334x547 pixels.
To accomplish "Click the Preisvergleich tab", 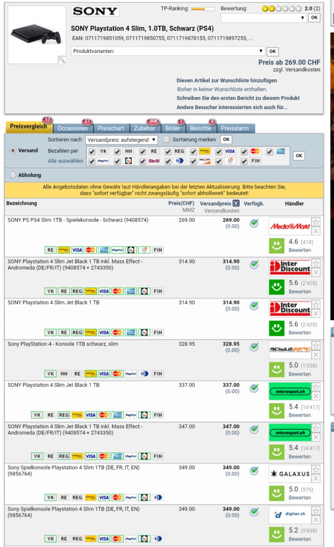I will (28, 126).
